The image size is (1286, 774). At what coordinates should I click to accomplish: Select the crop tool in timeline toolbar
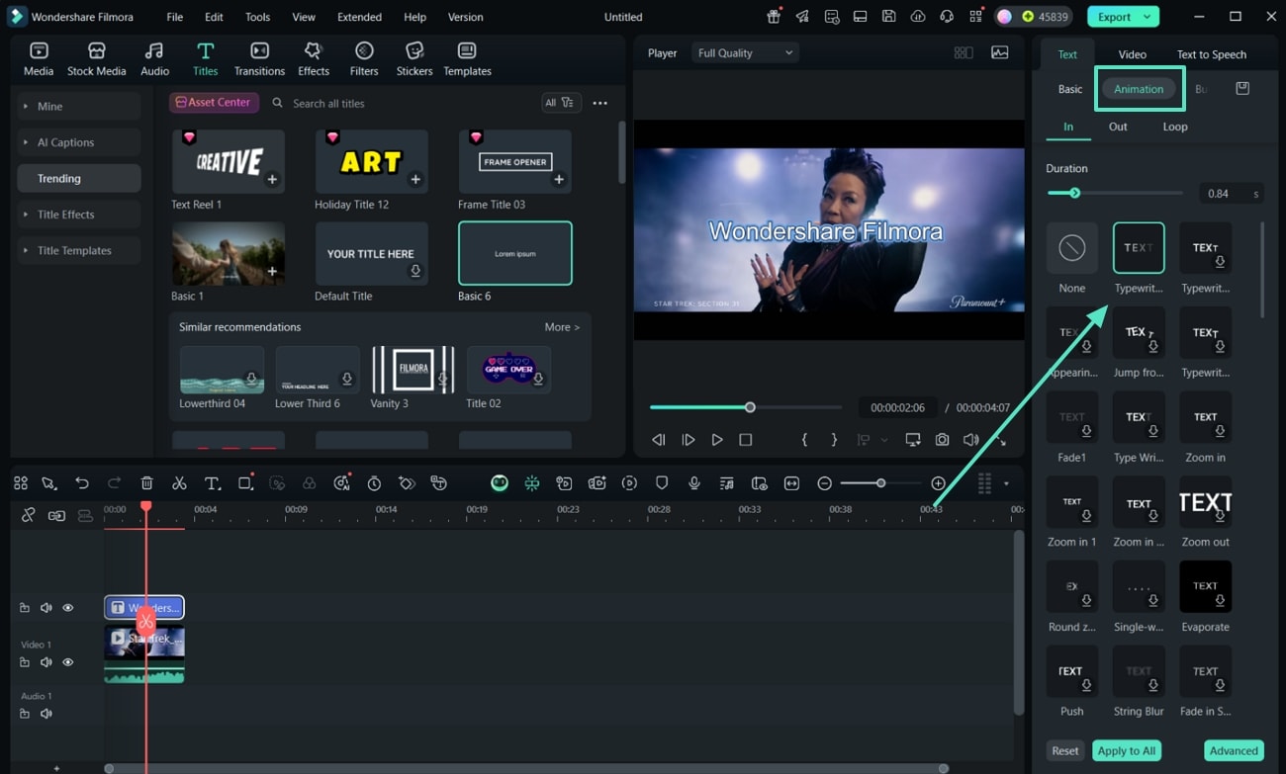click(x=245, y=482)
